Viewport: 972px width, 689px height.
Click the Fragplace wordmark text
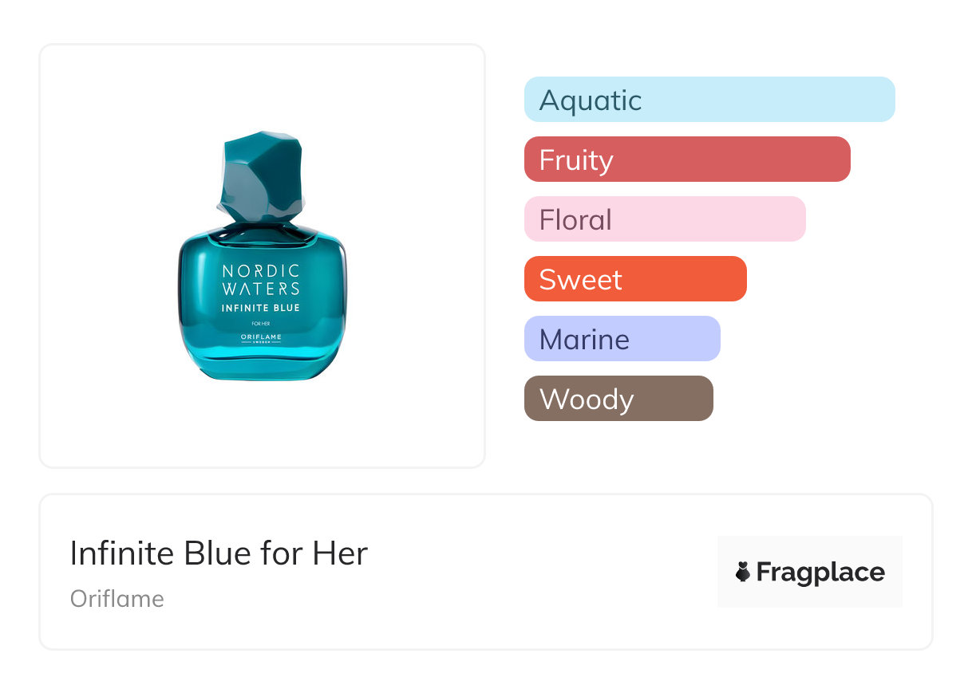click(x=820, y=573)
